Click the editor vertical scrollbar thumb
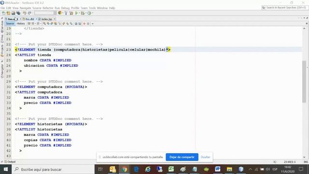 coord(304,82)
